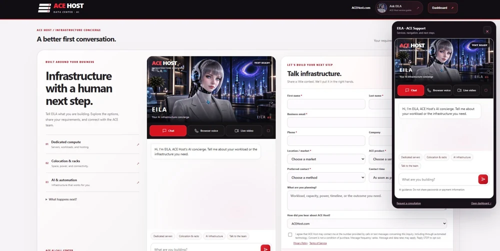This screenshot has width=500, height=251.
Task: Select the Chat tab in the support popup
Action: click(410, 90)
